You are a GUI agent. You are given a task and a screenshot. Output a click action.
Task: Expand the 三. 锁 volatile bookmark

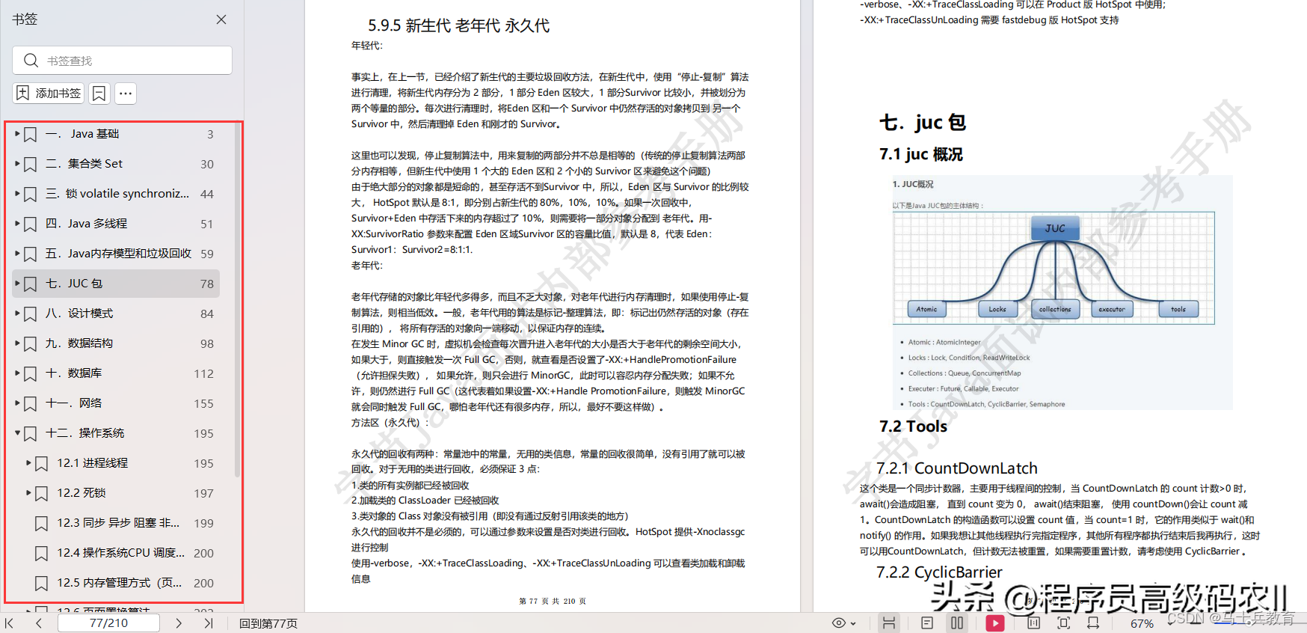(17, 194)
